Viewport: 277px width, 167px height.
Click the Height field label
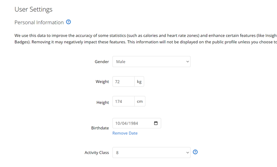pyautogui.click(x=103, y=103)
